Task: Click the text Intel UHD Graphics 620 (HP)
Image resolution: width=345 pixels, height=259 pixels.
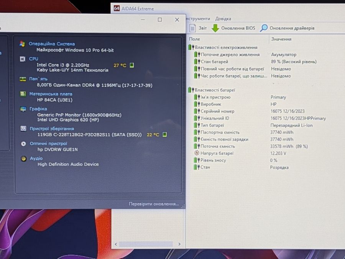Action: pos(68,120)
